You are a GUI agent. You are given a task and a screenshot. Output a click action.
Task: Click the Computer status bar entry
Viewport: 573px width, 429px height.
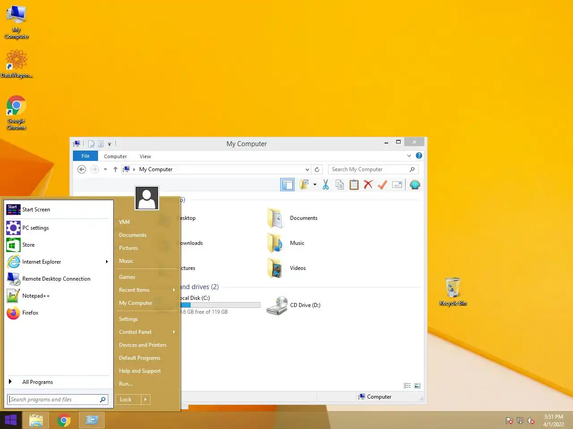[375, 397]
